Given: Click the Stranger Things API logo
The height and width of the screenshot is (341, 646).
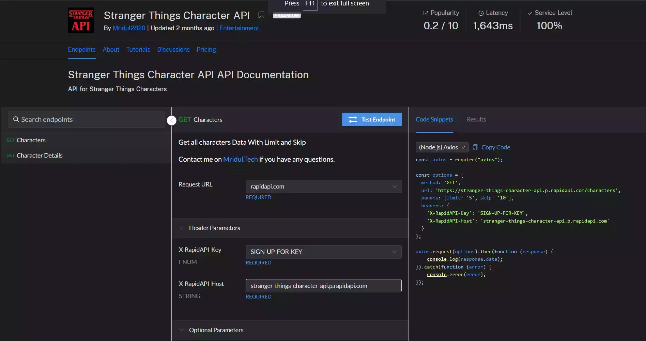Looking at the screenshot, I should coord(81,20).
